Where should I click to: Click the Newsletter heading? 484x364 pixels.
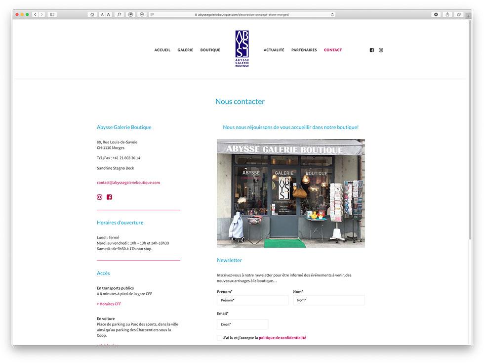point(229,260)
